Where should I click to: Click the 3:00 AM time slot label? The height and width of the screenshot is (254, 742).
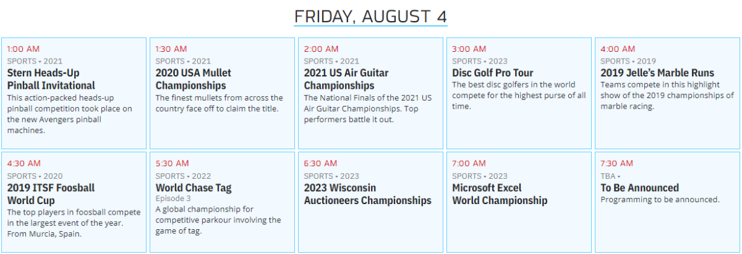pos(469,49)
